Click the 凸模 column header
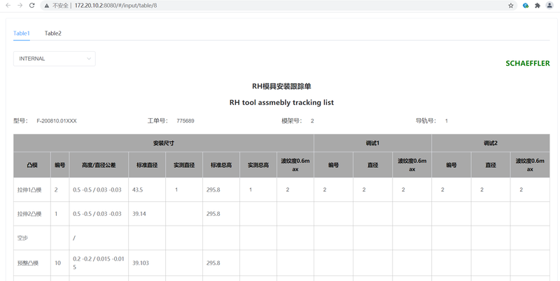 coord(31,165)
